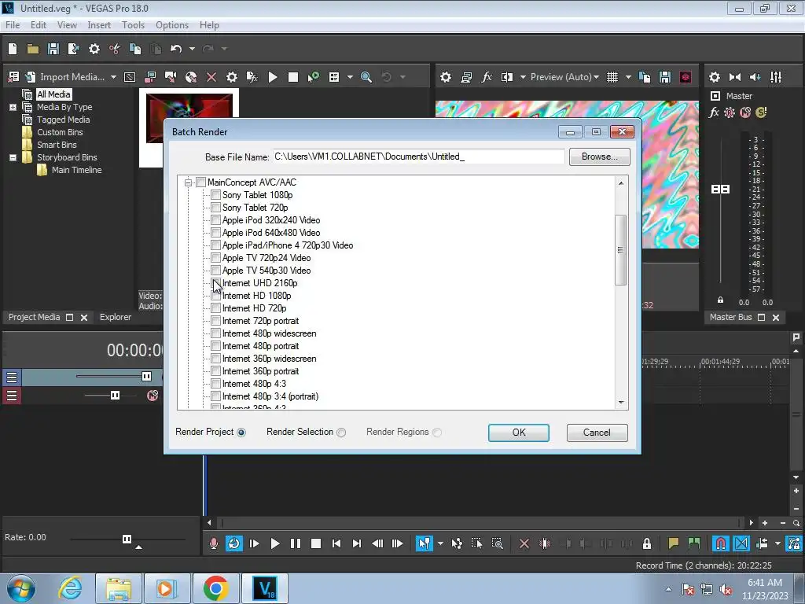
Task: Select the Project Media tab
Action: click(x=34, y=318)
